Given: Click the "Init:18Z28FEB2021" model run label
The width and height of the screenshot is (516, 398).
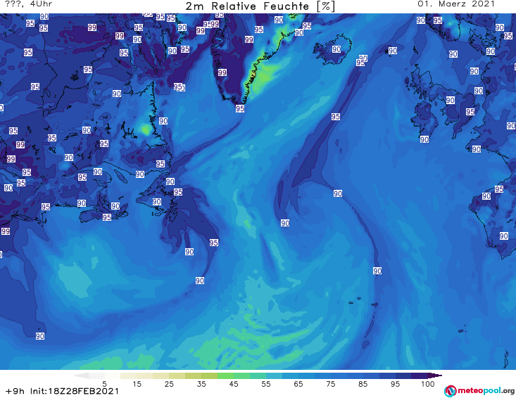Looking at the screenshot, I should coord(75,391).
